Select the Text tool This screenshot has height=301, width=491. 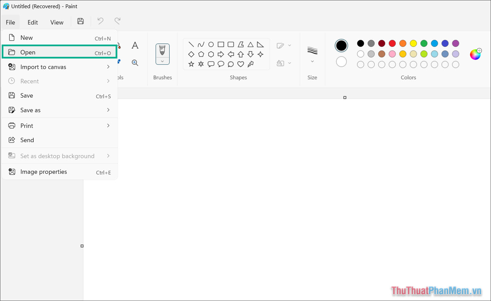(x=135, y=45)
